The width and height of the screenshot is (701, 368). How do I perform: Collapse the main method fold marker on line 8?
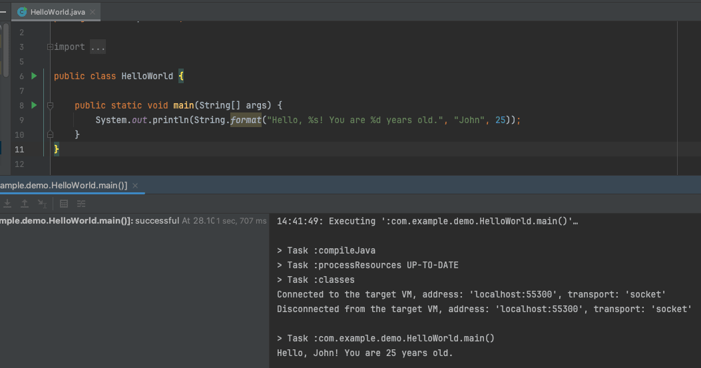pos(50,106)
